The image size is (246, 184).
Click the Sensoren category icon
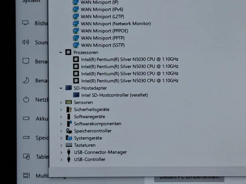(69, 102)
